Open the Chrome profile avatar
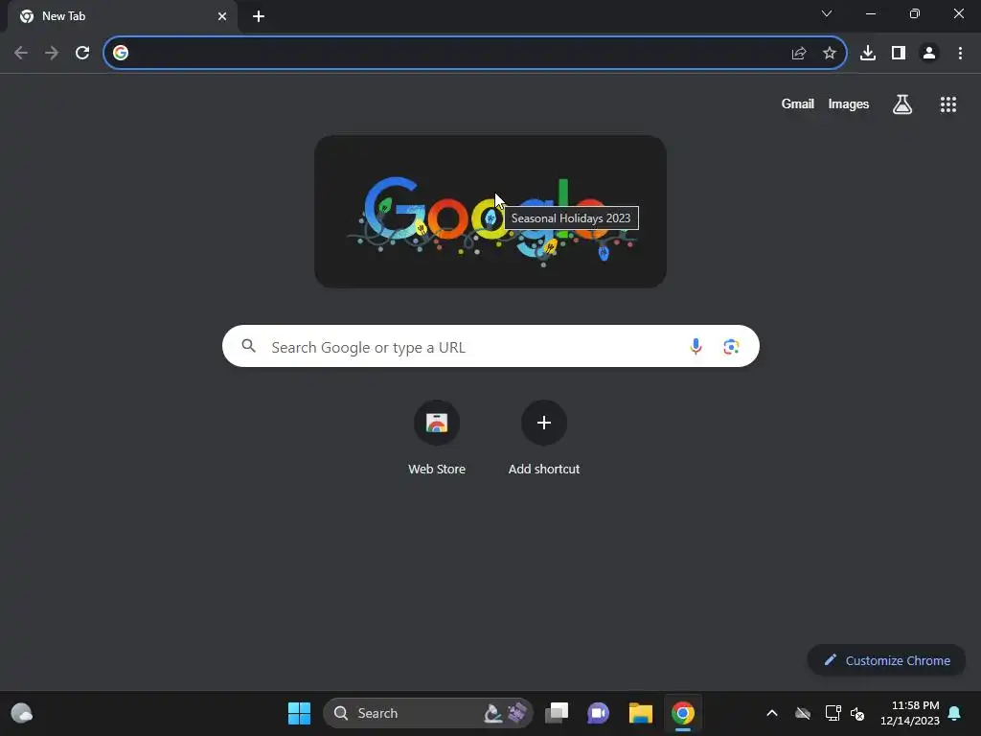Viewport: 981px width, 736px height. pos(929,54)
